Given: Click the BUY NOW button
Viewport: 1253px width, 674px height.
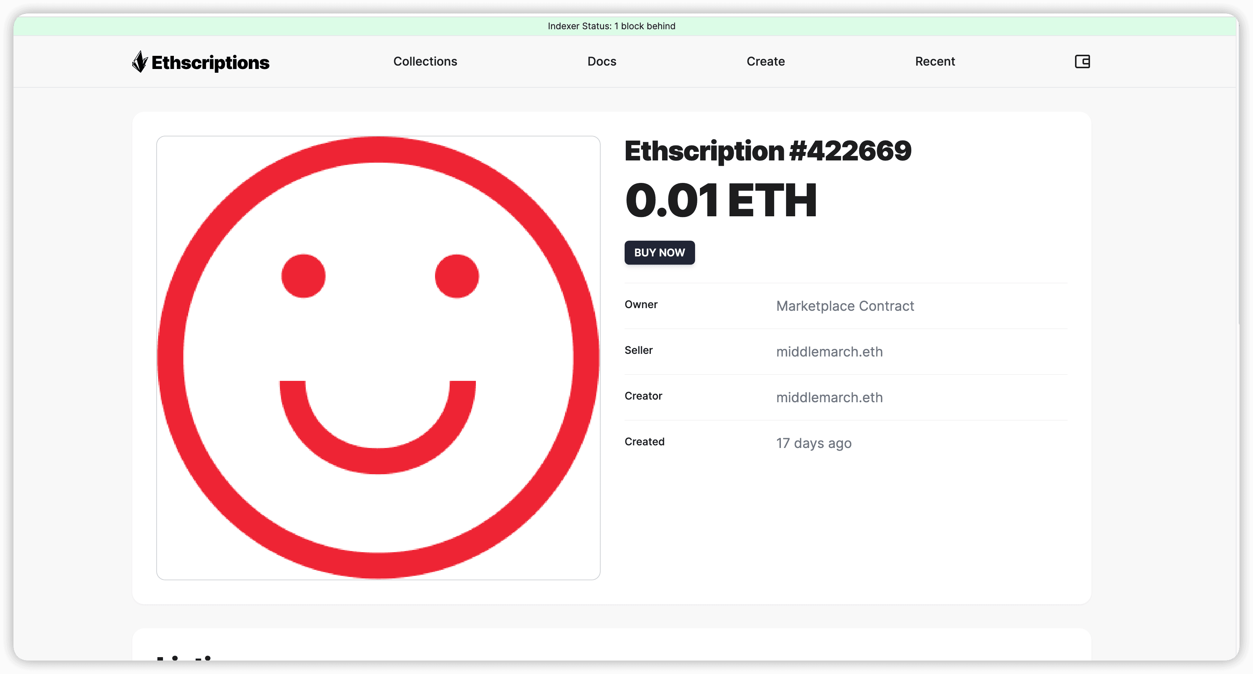Looking at the screenshot, I should click(659, 253).
